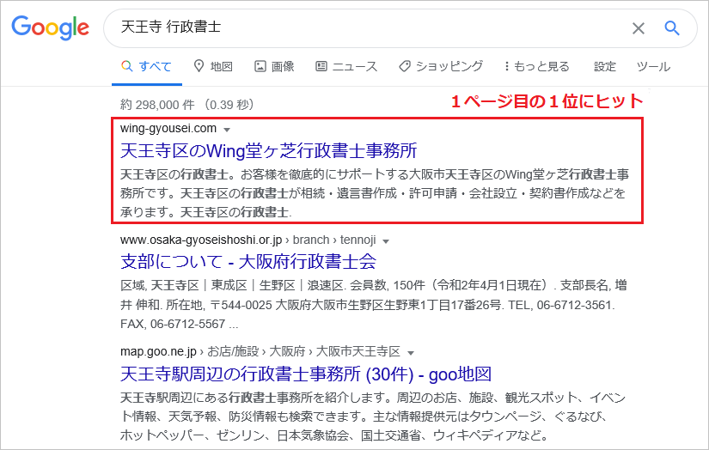Click the search box with 天王寺 行政書士

pyautogui.click(x=400, y=28)
